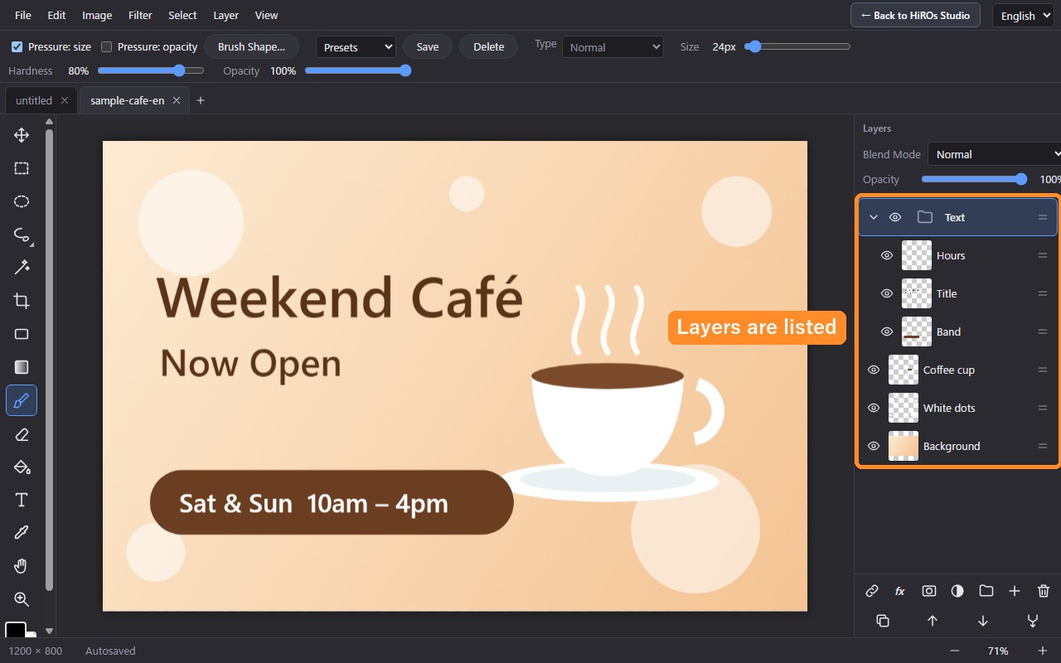Screen dimensions: 1061x663
Task: Close the sample-cafe-en tab
Action: click(176, 100)
